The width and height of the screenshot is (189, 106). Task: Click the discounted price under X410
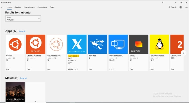click(76, 69)
